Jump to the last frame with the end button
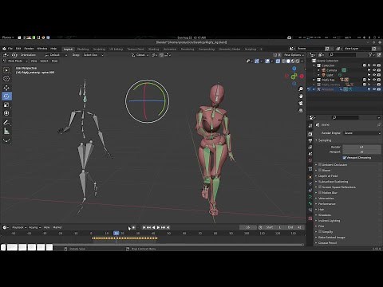This screenshot has width=383, height=287. (168, 227)
